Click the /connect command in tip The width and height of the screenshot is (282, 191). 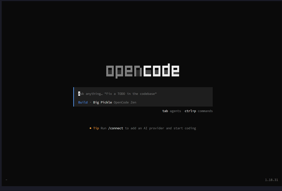pyautogui.click(x=116, y=128)
